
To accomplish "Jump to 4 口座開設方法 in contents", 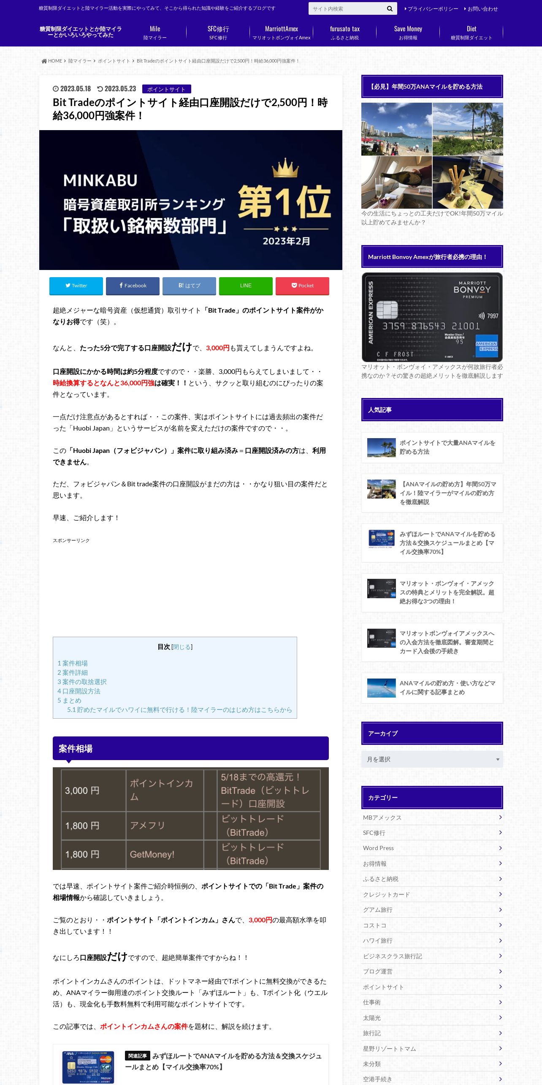I will tap(79, 691).
